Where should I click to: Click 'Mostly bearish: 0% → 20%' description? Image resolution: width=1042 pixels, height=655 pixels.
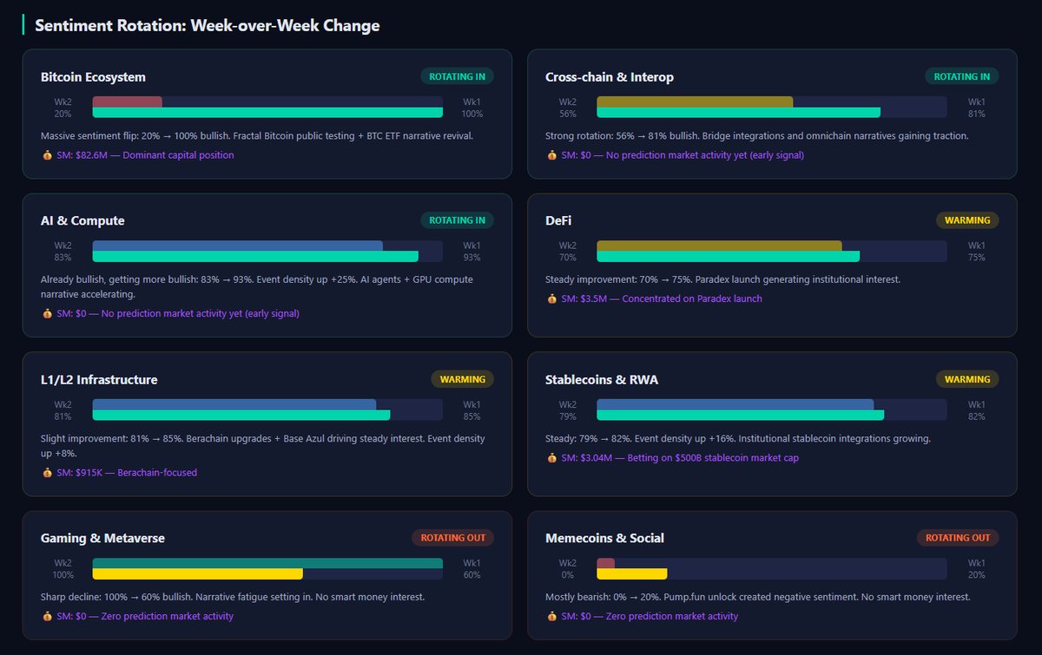pyautogui.click(x=758, y=597)
